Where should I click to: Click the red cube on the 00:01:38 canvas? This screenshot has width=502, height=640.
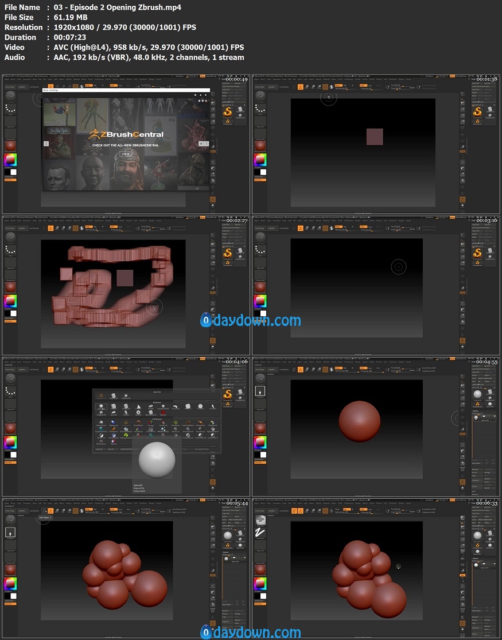[x=375, y=137]
